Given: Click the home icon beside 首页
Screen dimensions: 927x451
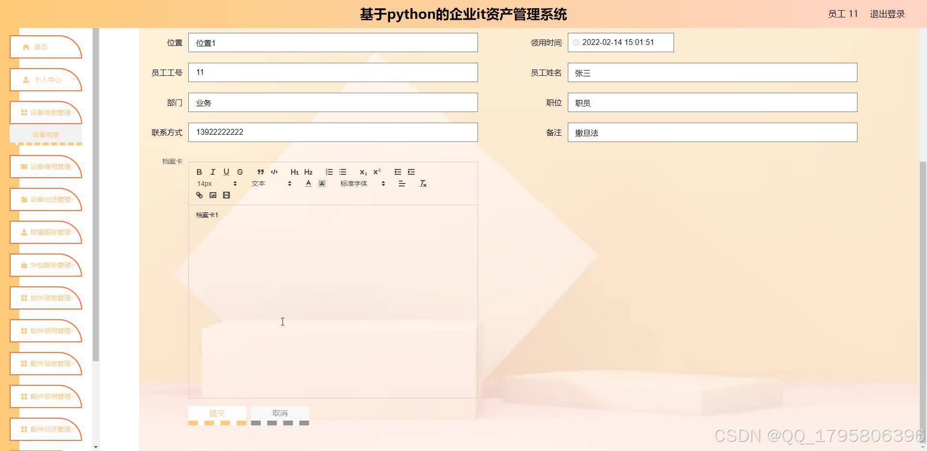Looking at the screenshot, I should tap(26, 47).
